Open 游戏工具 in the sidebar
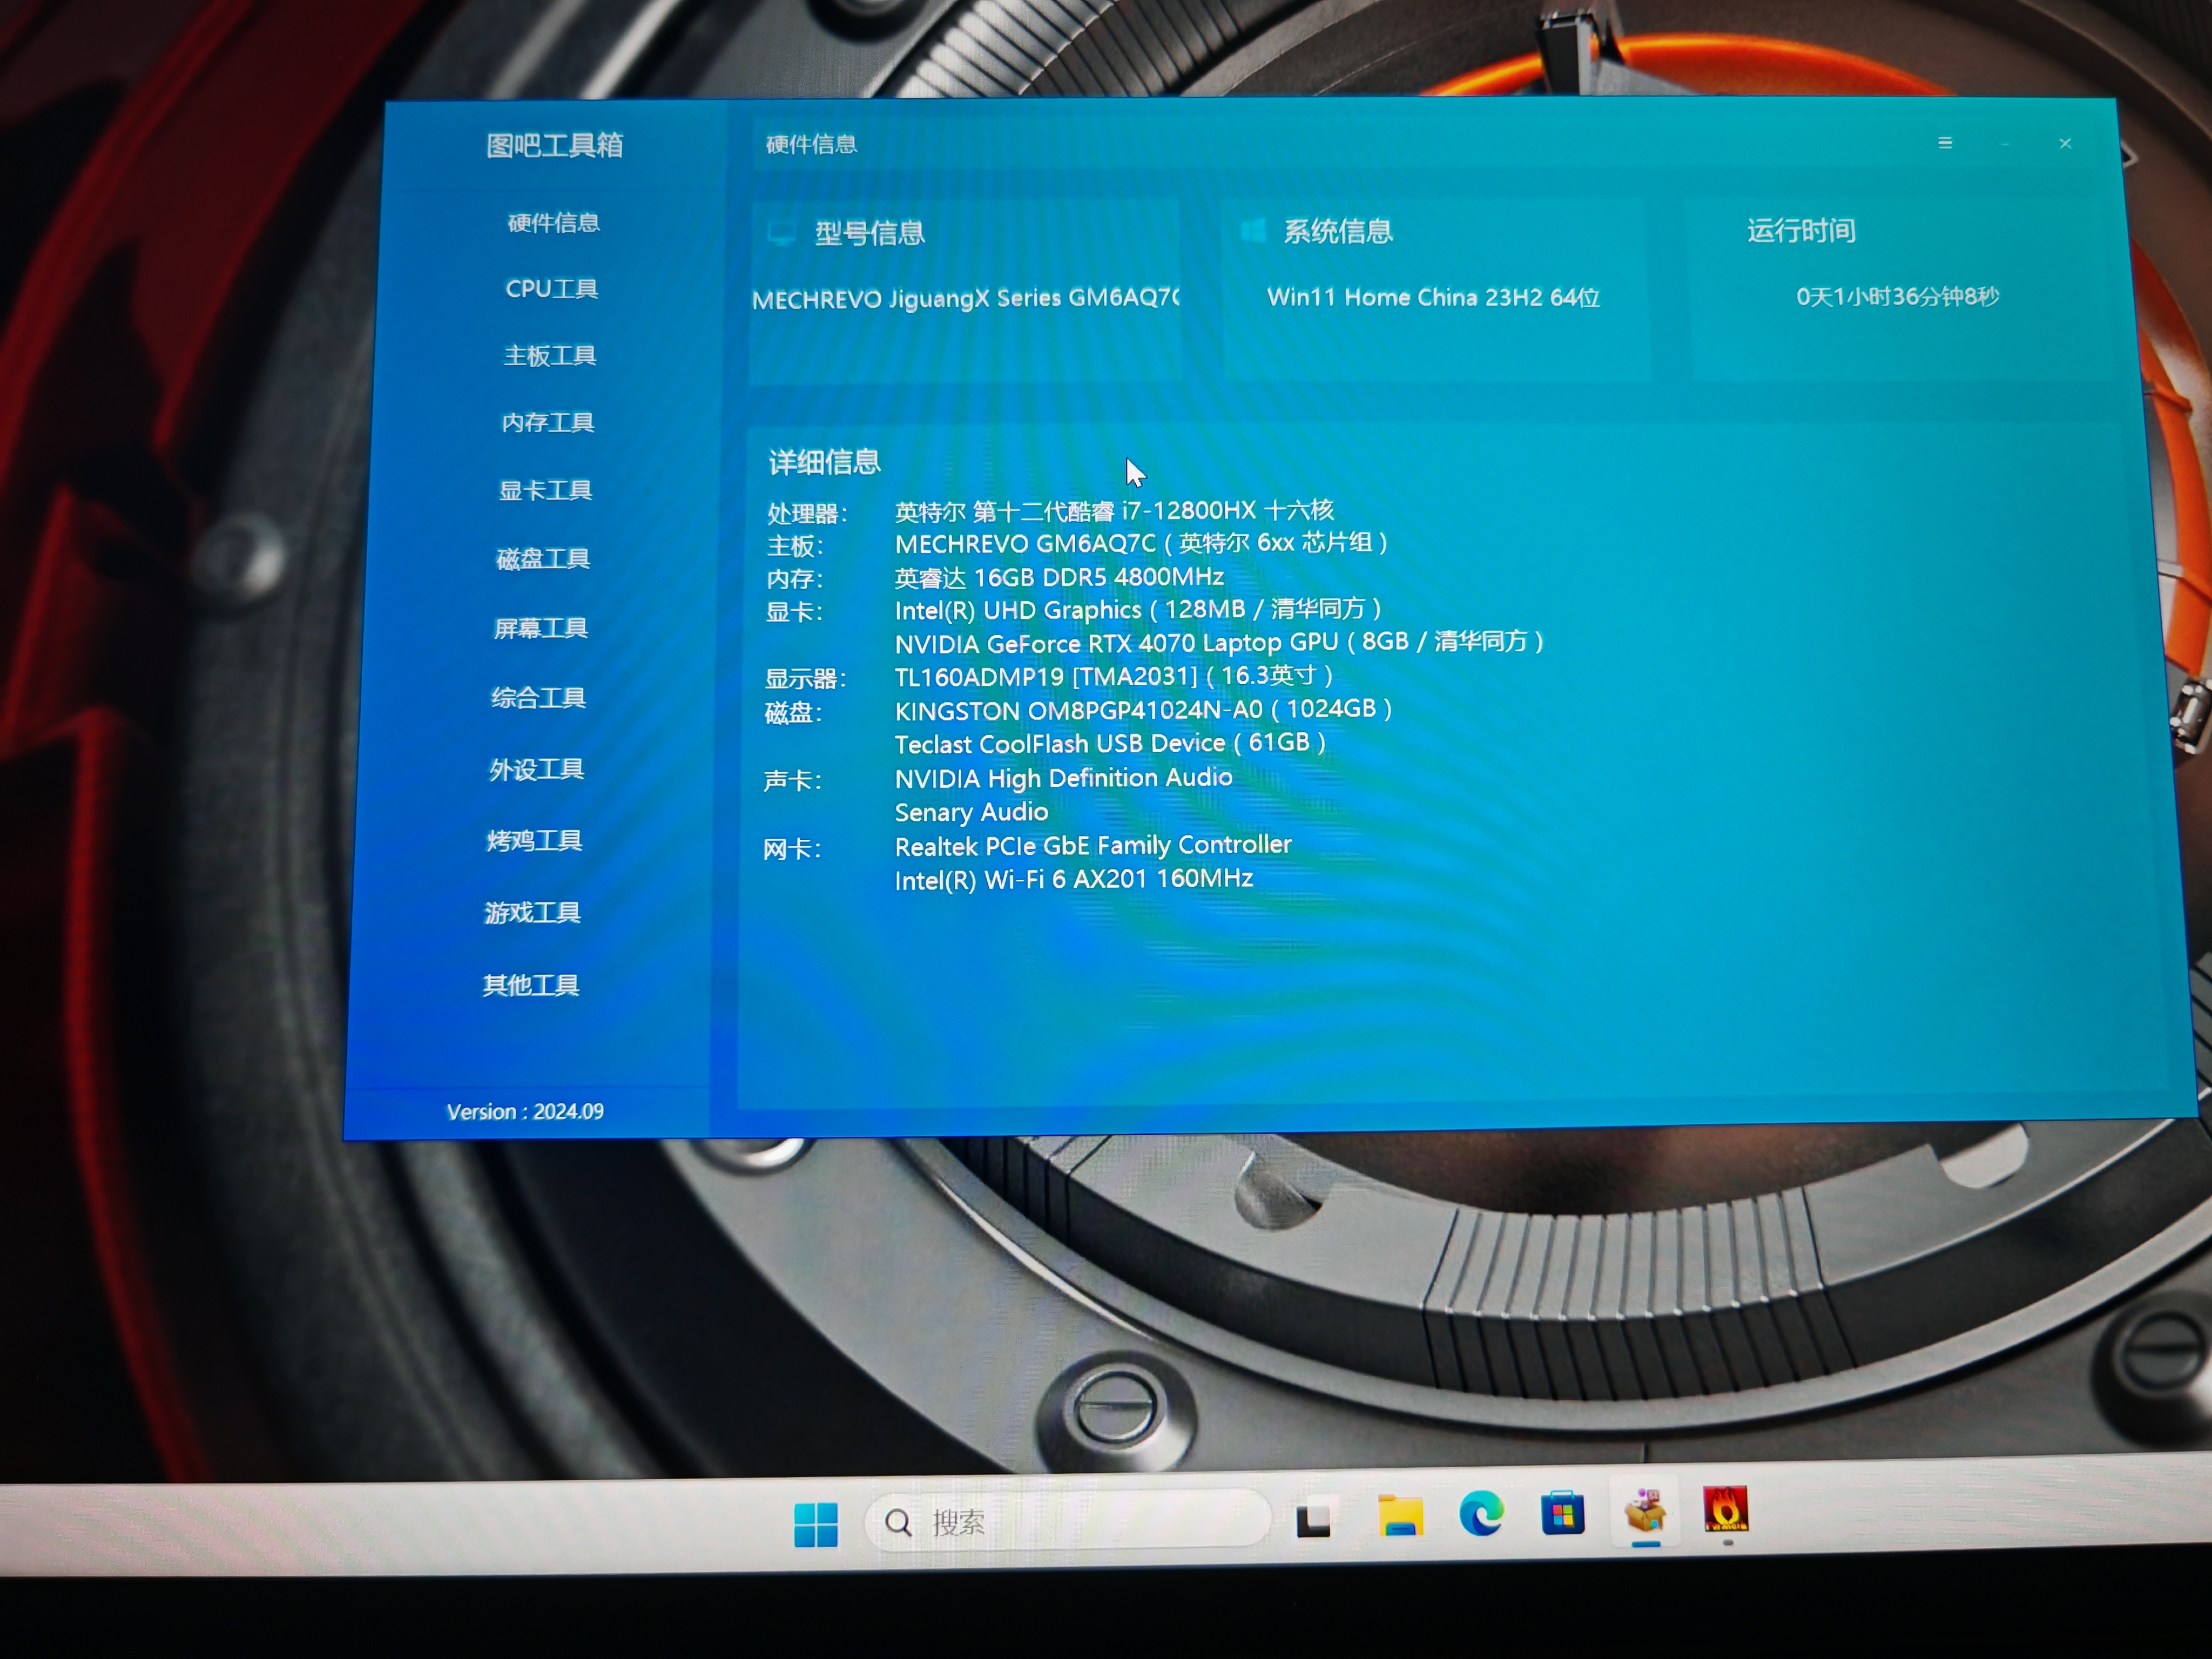This screenshot has height=1659, width=2212. 532,912
